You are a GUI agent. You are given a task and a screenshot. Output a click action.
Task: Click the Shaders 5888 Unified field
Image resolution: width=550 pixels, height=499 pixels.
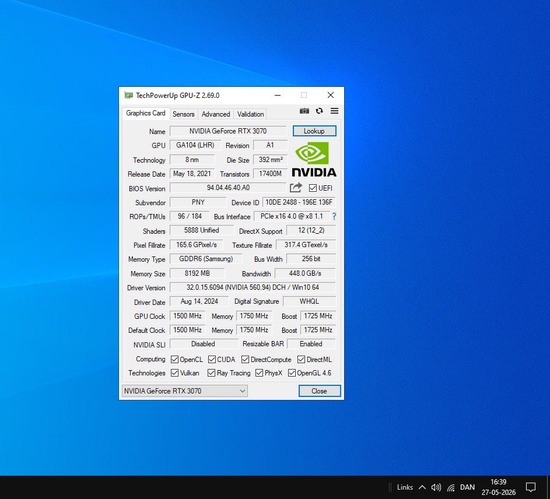click(x=202, y=230)
